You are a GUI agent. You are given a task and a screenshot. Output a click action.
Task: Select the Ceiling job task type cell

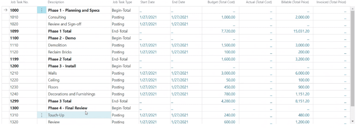125,80
